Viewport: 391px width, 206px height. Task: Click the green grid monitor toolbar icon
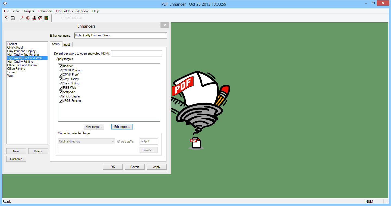click(46, 18)
